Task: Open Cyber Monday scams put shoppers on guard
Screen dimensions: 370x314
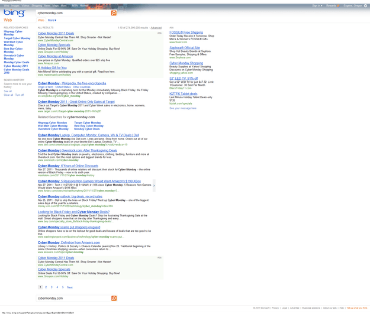Action: coord(69,227)
